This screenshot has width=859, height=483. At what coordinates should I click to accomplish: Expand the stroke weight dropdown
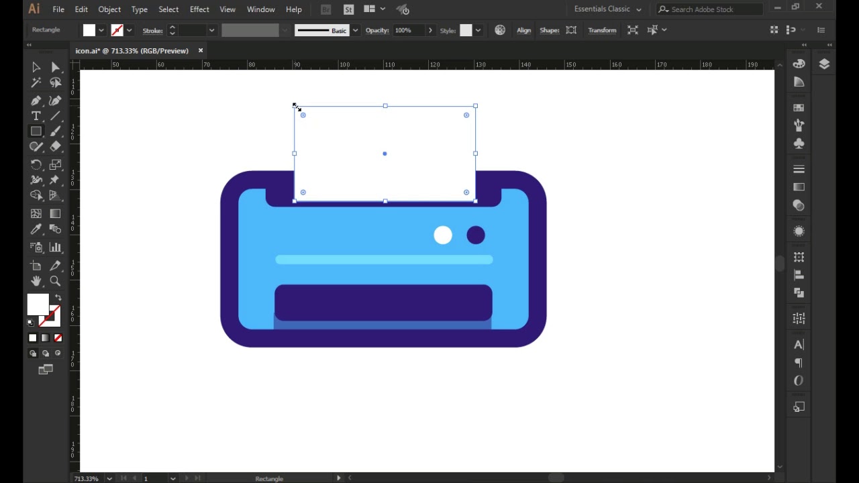(211, 30)
